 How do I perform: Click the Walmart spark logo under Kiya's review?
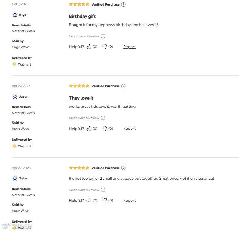[x=14, y=64]
